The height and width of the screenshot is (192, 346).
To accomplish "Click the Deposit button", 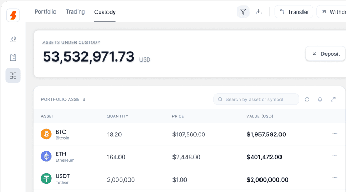I will [x=326, y=54].
